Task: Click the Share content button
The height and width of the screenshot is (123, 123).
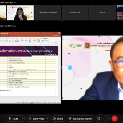Action: (x=58, y=119)
